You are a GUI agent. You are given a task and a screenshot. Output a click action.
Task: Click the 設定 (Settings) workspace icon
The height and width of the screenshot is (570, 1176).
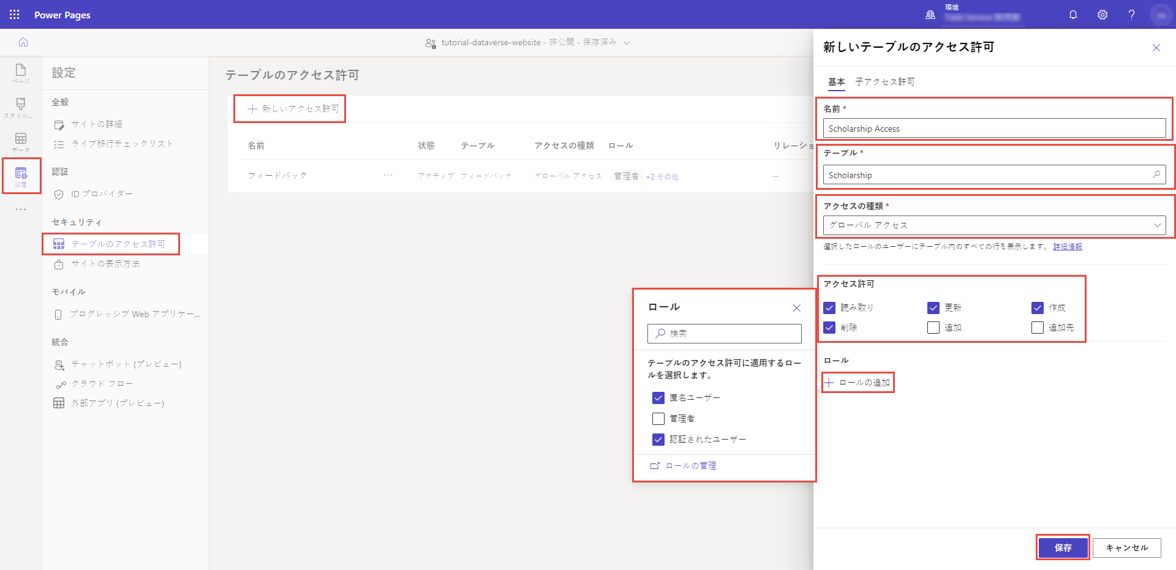(x=20, y=176)
